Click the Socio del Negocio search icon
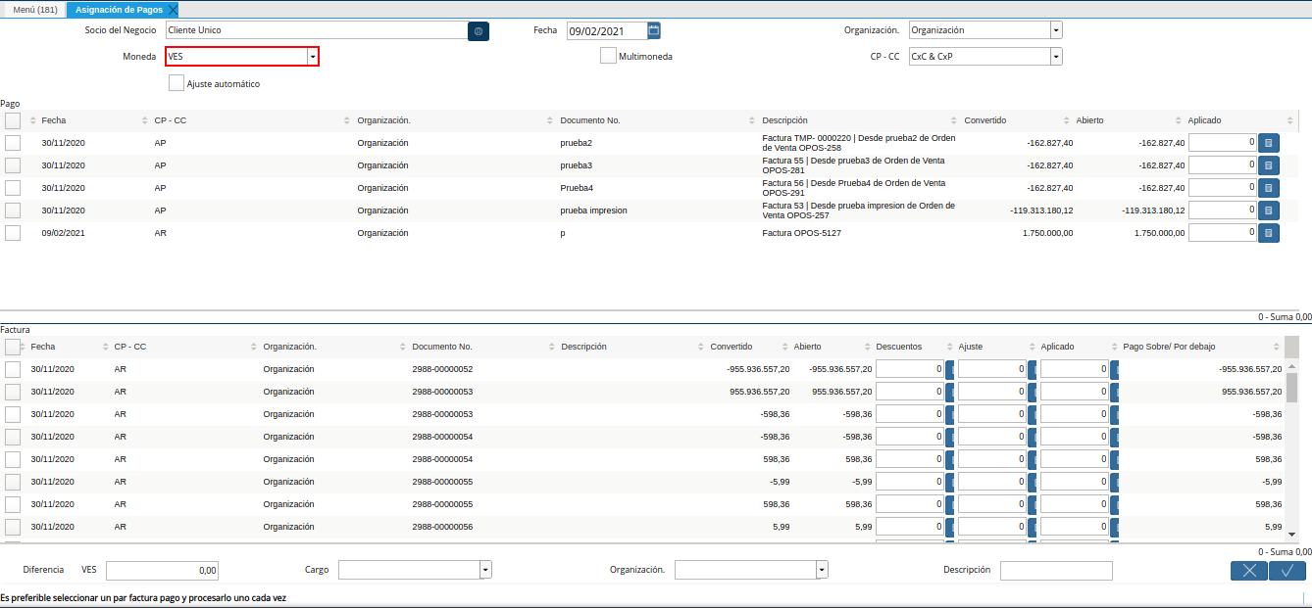The height and width of the screenshot is (608, 1312). 479,31
